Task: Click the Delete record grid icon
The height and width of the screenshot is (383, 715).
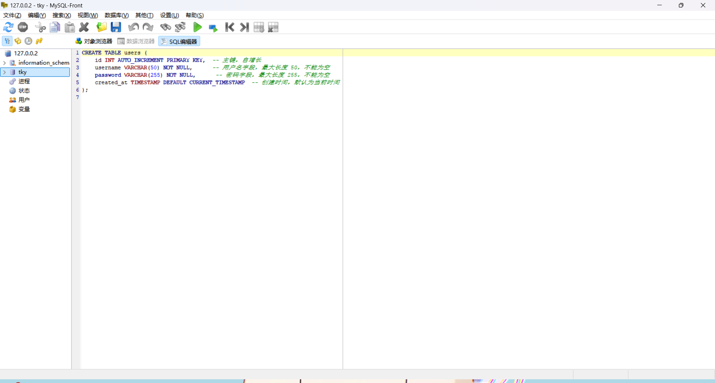Action: [x=273, y=27]
